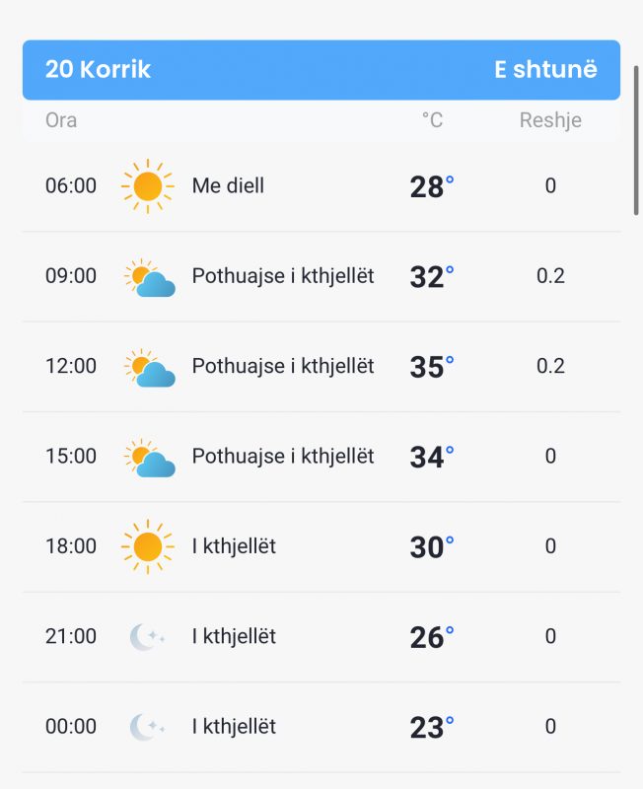Click the Reshje column header
643x789 pixels.
[550, 120]
